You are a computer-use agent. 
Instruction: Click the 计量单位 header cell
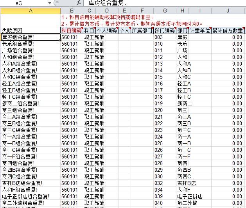(200, 30)
